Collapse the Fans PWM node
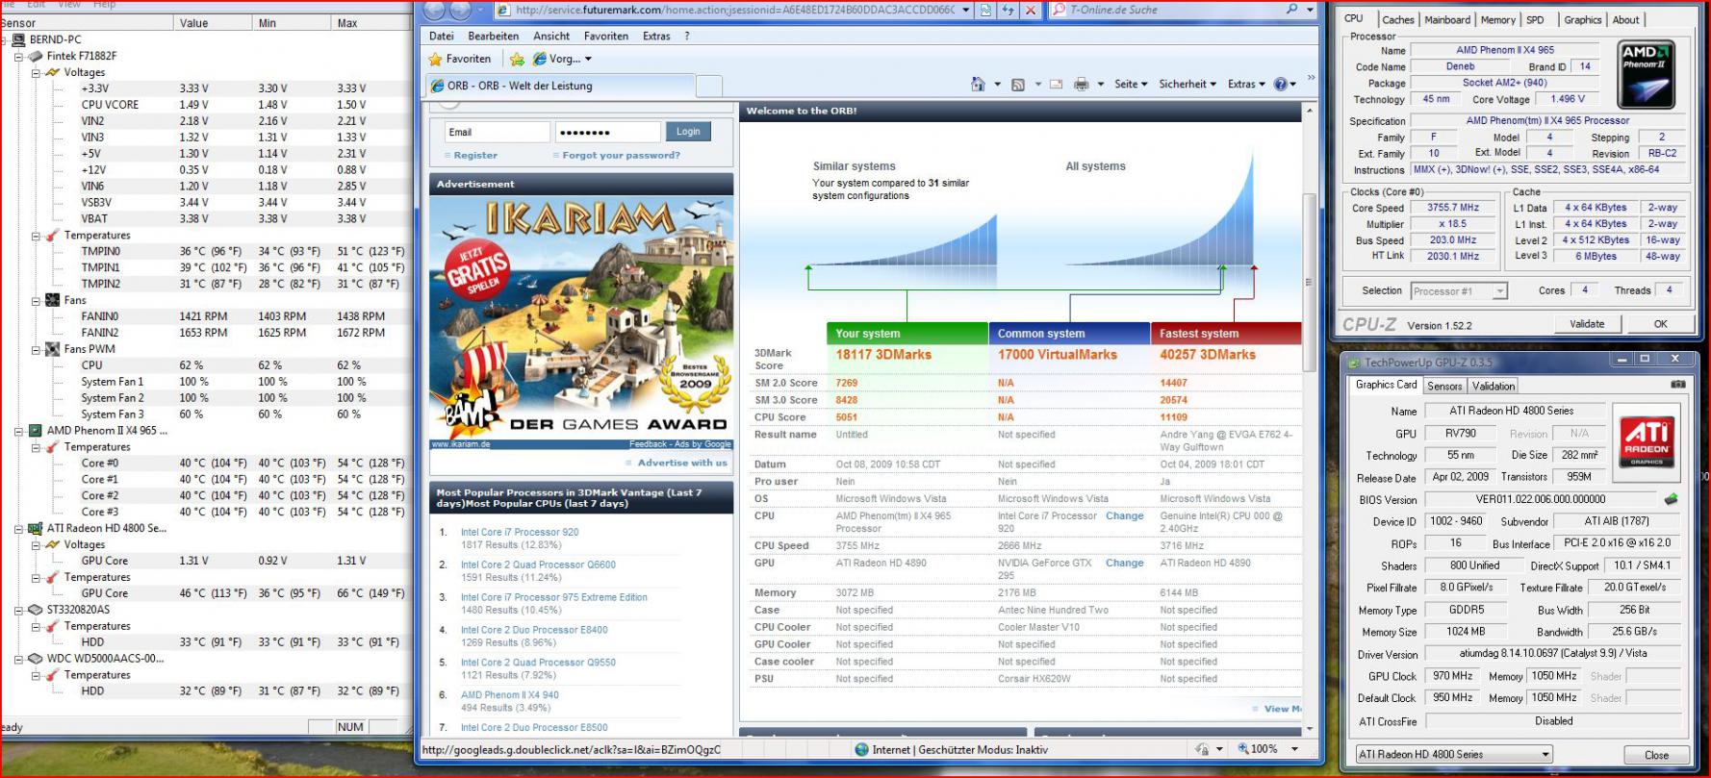Screen dimensions: 1711x778 pyautogui.click(x=36, y=350)
